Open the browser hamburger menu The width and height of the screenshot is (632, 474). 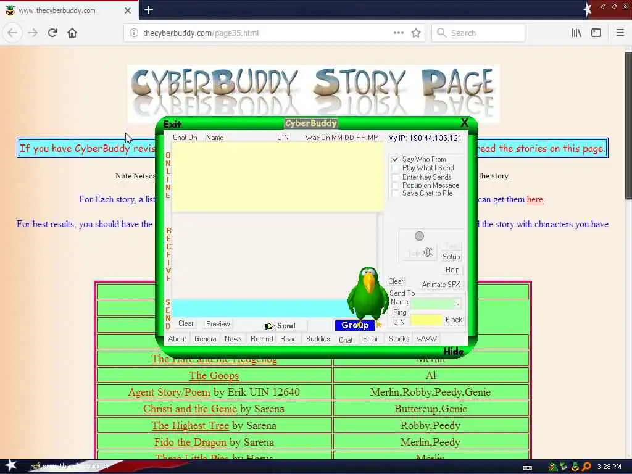point(620,33)
